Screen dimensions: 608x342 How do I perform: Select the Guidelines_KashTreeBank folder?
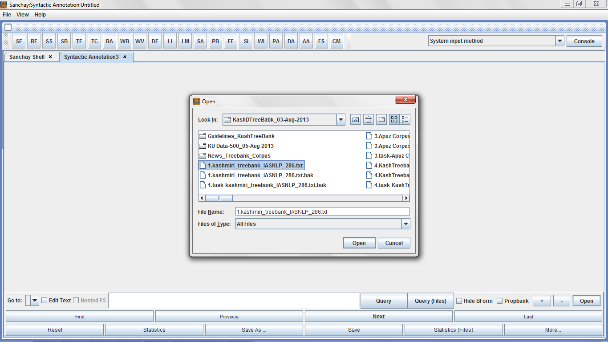[237, 136]
